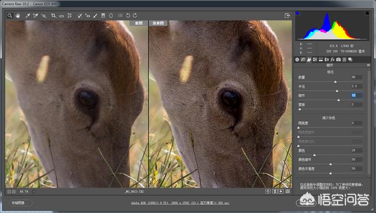Click the 原图 before label
This screenshot has width=376, height=213.
point(139,23)
